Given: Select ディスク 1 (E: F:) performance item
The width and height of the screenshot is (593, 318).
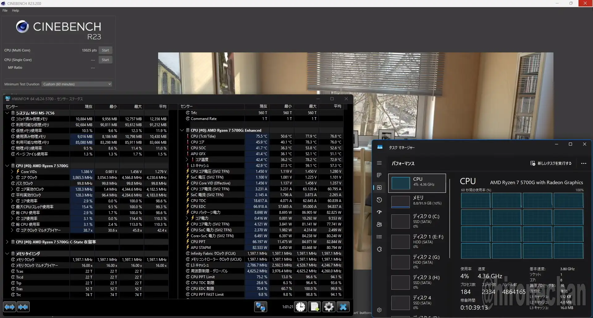Looking at the screenshot, I should tap(417, 241).
